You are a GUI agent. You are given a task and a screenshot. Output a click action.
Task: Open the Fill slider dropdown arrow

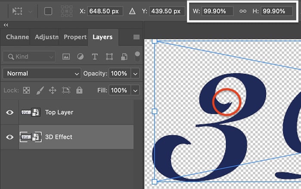pyautogui.click(x=135, y=90)
